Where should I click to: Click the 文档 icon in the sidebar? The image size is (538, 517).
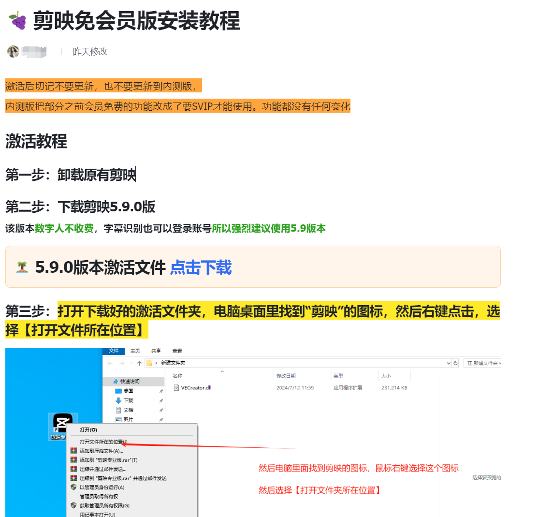pyautogui.click(x=118, y=410)
